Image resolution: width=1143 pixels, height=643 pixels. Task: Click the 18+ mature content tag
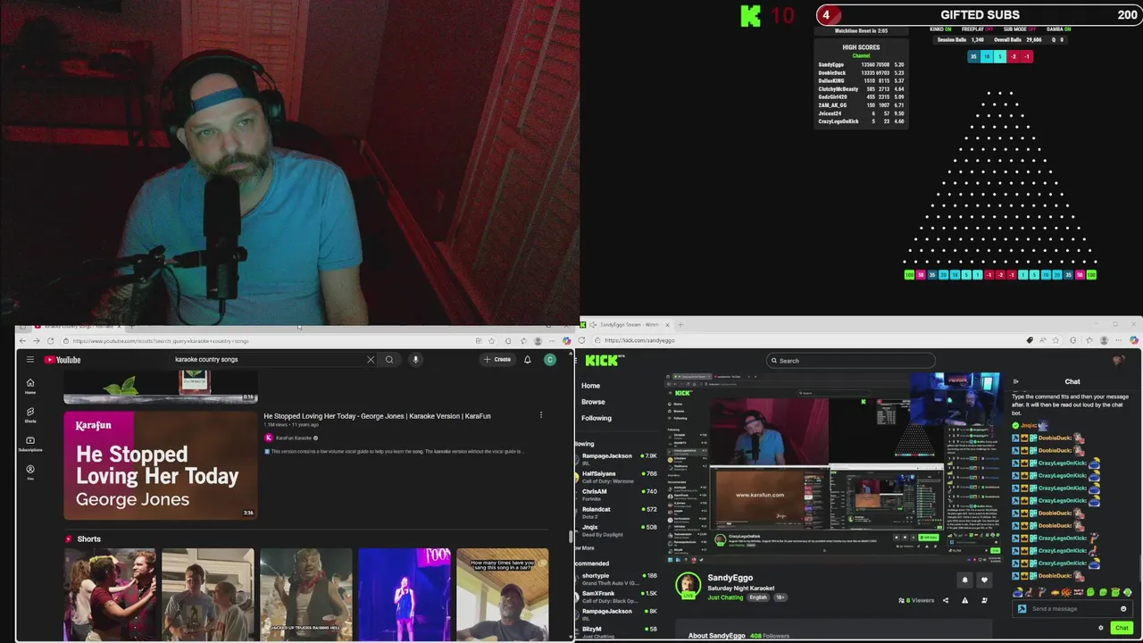coord(780,597)
